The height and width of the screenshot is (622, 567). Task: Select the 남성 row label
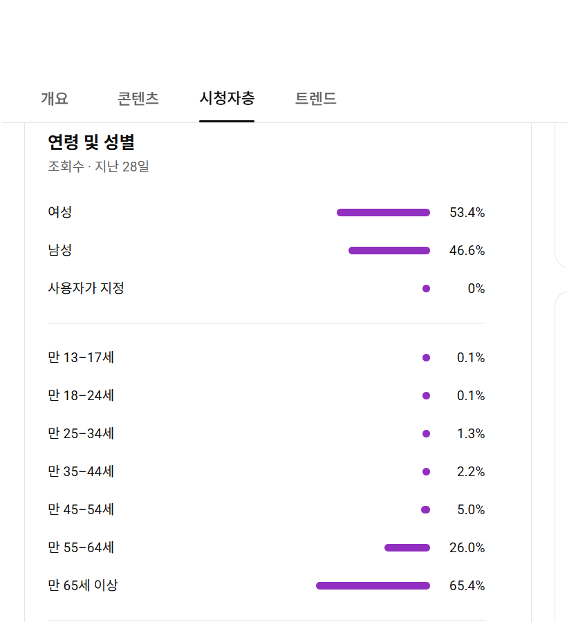(x=60, y=250)
